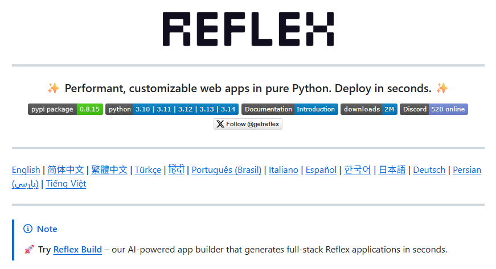Click the sparkles emoji before Performant
The image size is (496, 269).
click(x=54, y=88)
